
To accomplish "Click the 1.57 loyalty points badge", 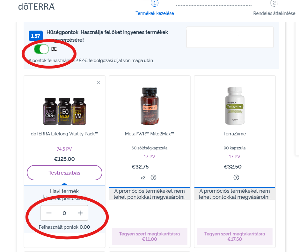I will click(x=36, y=36).
